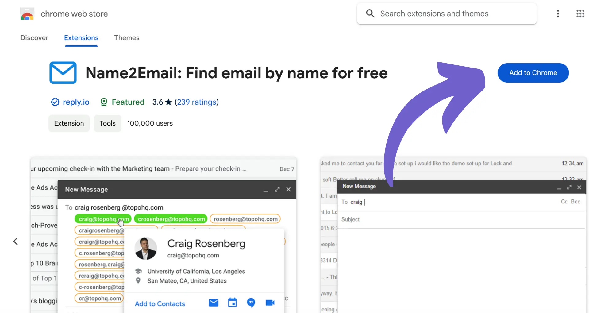Search extensions and themes field
Screen dimensions: 589x313
[x=447, y=14]
